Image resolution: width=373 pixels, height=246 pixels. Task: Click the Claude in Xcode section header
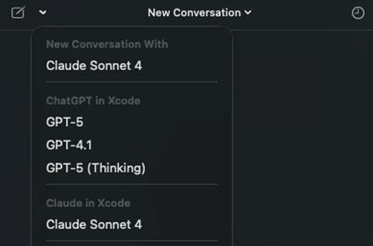[x=88, y=203]
